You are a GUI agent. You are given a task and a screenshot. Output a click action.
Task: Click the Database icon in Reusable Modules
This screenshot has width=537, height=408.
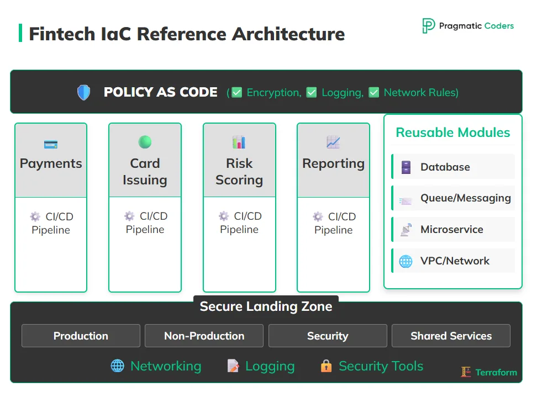point(407,166)
